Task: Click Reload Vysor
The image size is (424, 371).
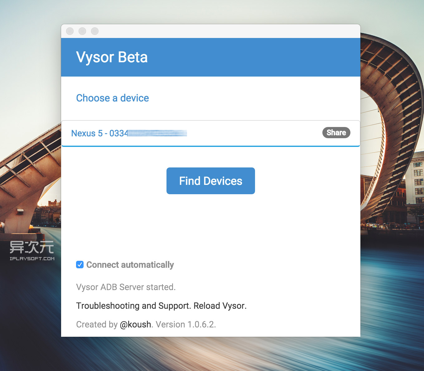Action: pyautogui.click(x=219, y=306)
